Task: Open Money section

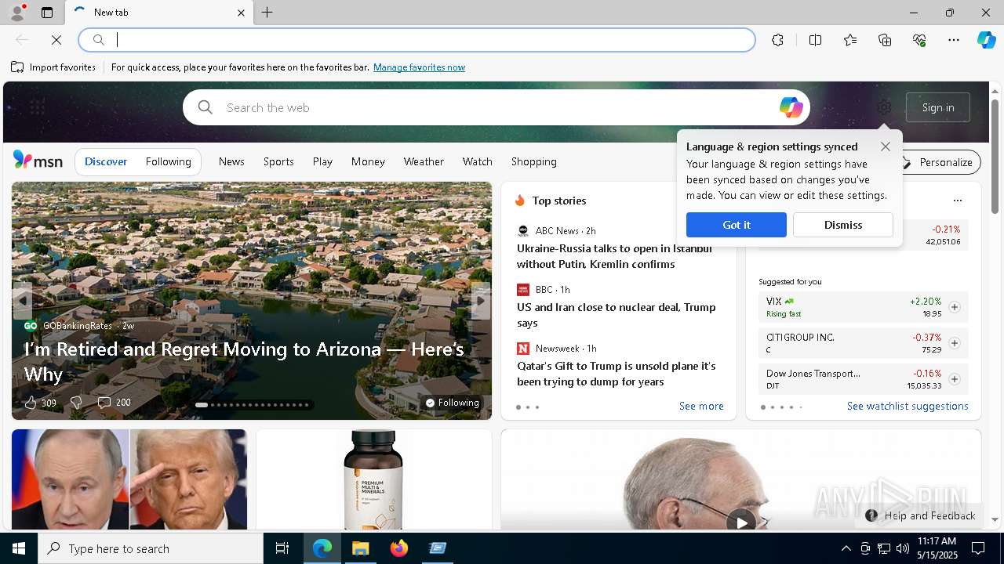Action: point(368,161)
